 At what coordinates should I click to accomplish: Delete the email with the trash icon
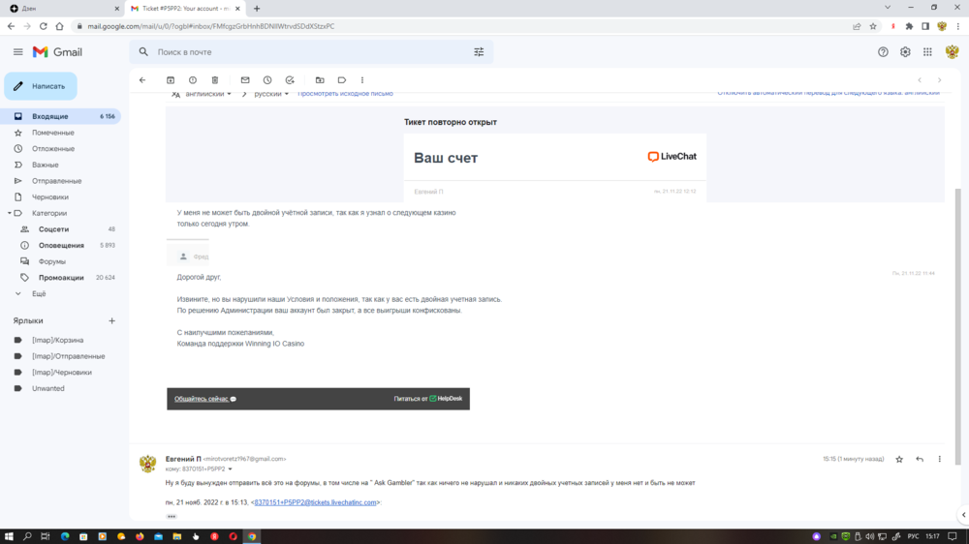(x=215, y=80)
